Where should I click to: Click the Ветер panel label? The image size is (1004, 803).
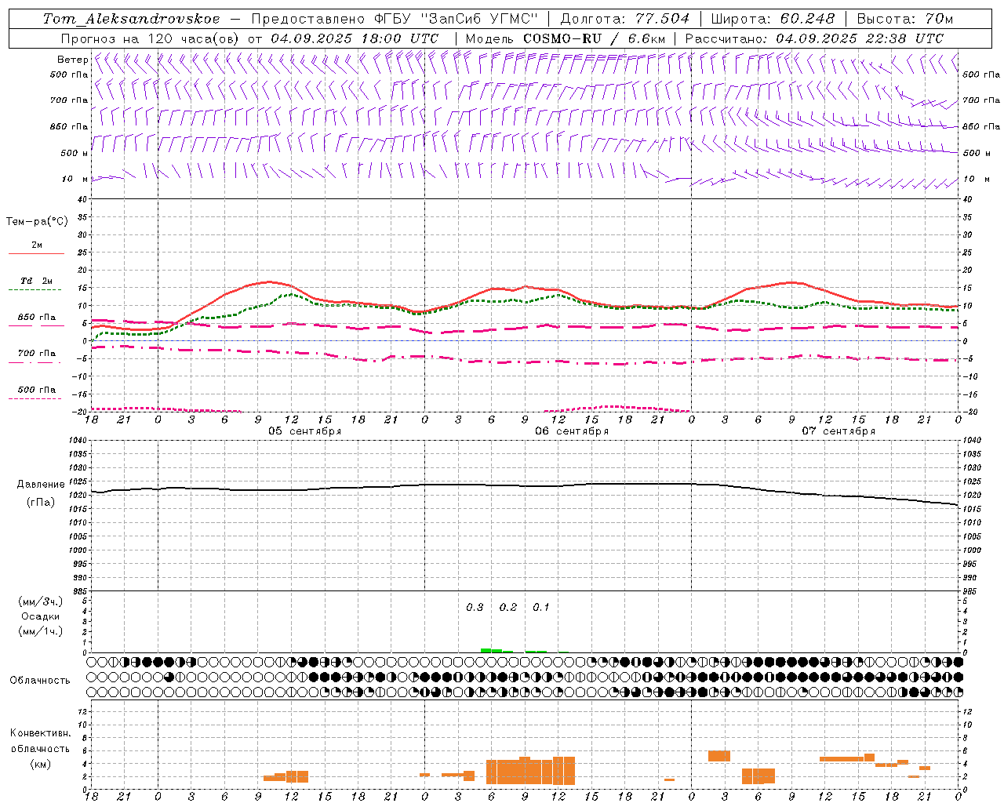[72, 60]
